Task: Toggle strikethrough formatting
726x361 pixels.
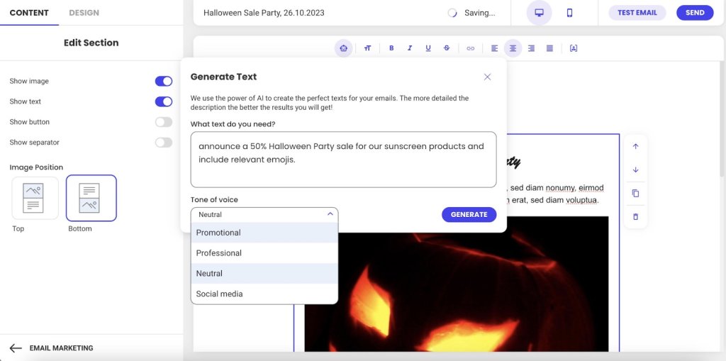Action: (447, 48)
